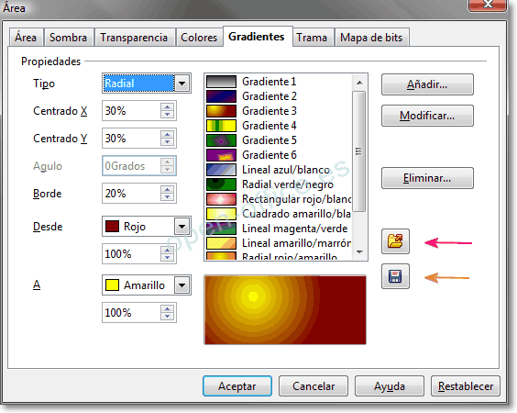Select the Gradientes tab
Viewport: 517px width, 413px height.
click(257, 37)
